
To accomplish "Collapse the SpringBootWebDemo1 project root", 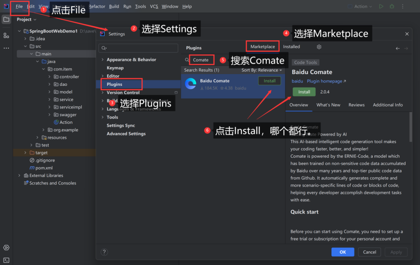I will pyautogui.click(x=19, y=31).
